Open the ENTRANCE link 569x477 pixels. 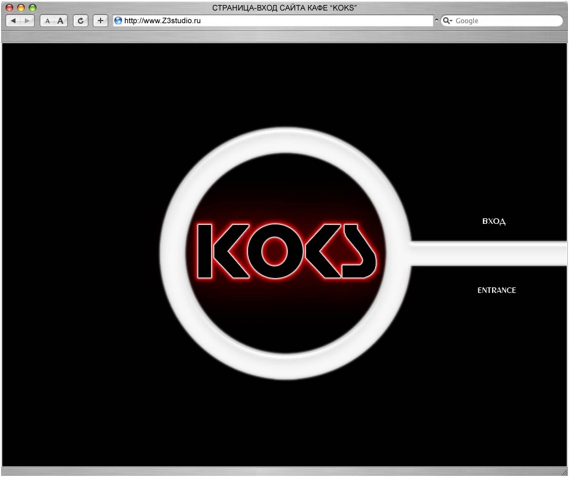[497, 290]
